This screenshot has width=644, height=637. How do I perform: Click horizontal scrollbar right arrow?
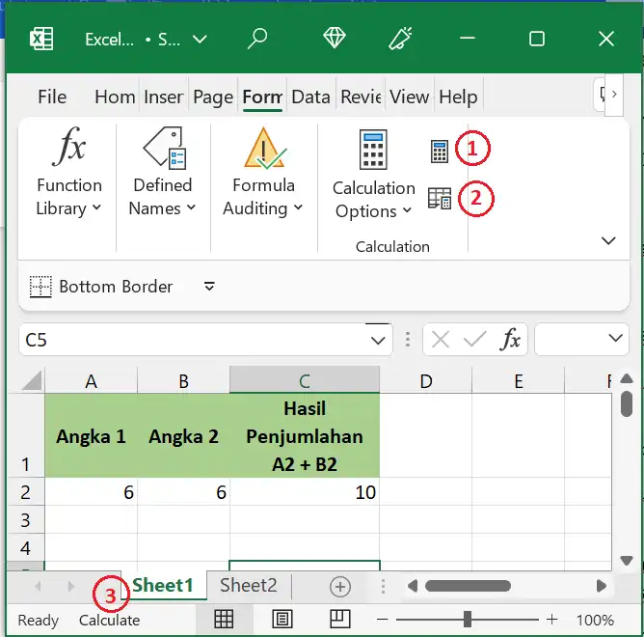click(x=602, y=586)
